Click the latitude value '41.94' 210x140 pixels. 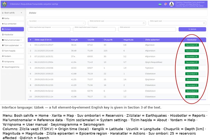pyautogui.click(x=74, y=62)
